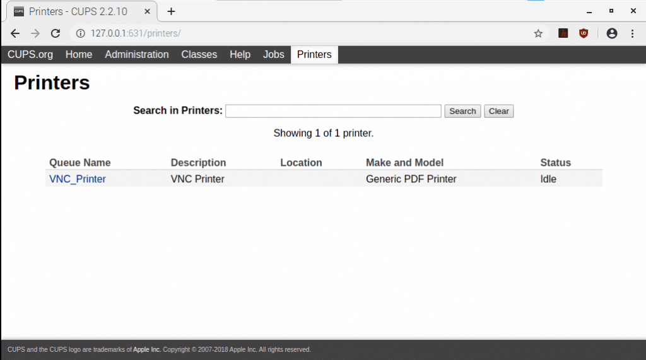Click the browser back arrow
Screen dimensions: 646x360
click(x=15, y=33)
